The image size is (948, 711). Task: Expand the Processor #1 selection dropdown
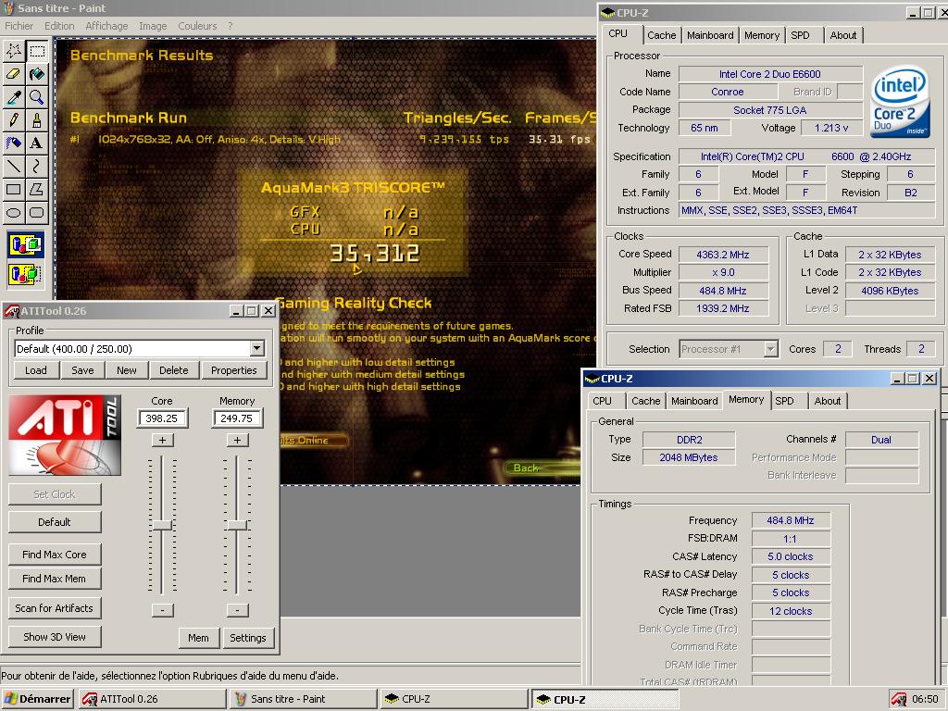770,349
